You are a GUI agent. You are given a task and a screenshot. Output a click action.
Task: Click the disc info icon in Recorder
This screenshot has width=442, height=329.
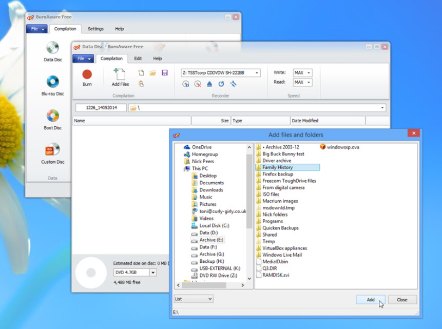[185, 84]
